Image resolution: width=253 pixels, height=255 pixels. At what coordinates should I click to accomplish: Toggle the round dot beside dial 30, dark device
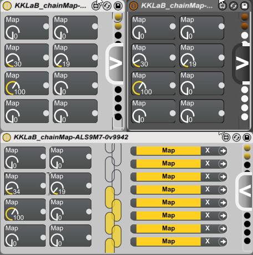point(173,57)
